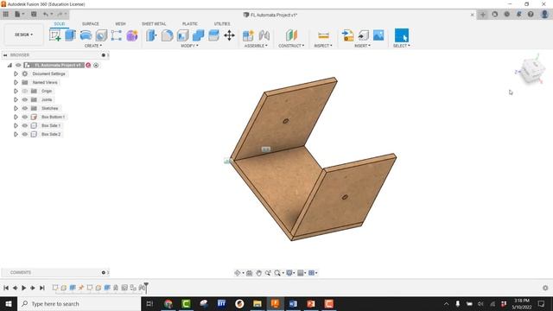Image resolution: width=553 pixels, height=311 pixels.
Task: Toggle visibility of the Origin folder
Action: (25, 91)
